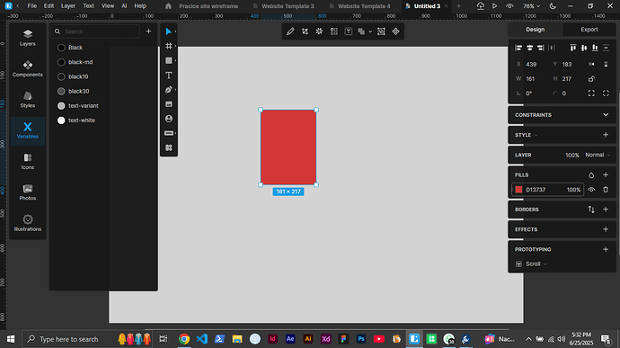Viewport: 620px width, 348px height.
Task: Open the boolean operations dropdown arrow
Action: coord(370,31)
